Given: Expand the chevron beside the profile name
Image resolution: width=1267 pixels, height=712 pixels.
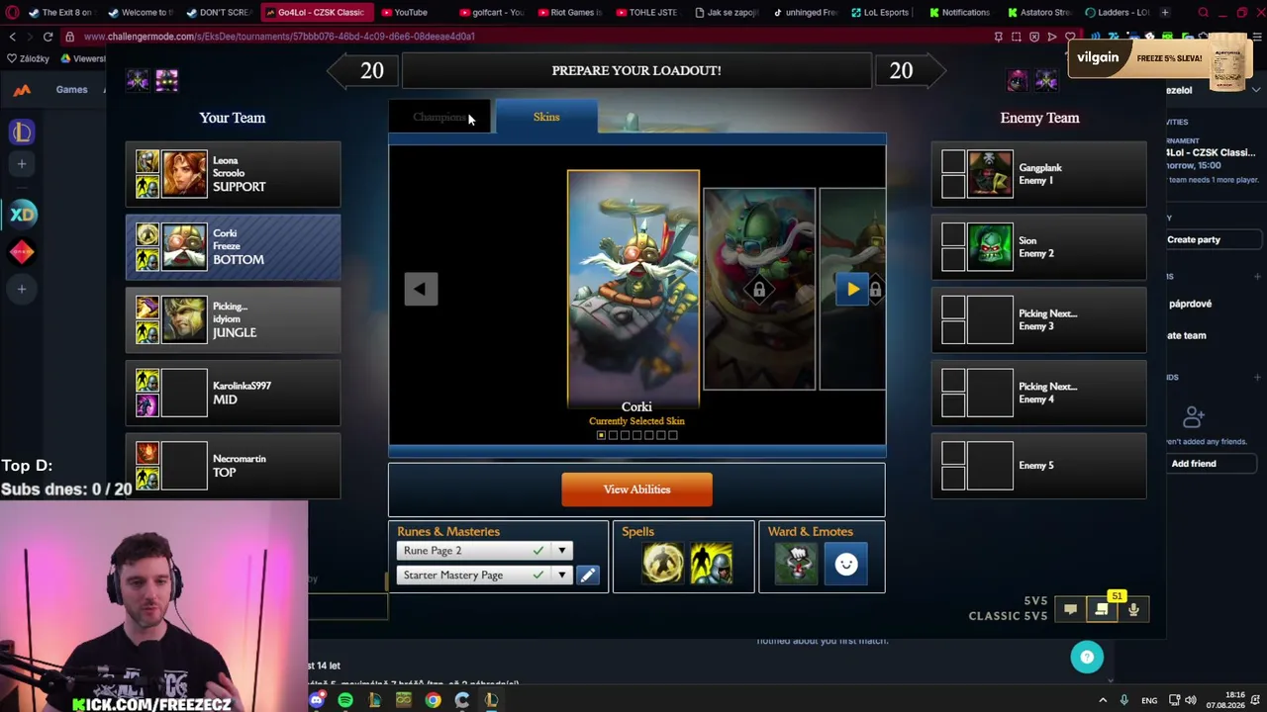Looking at the screenshot, I should [x=1256, y=90].
